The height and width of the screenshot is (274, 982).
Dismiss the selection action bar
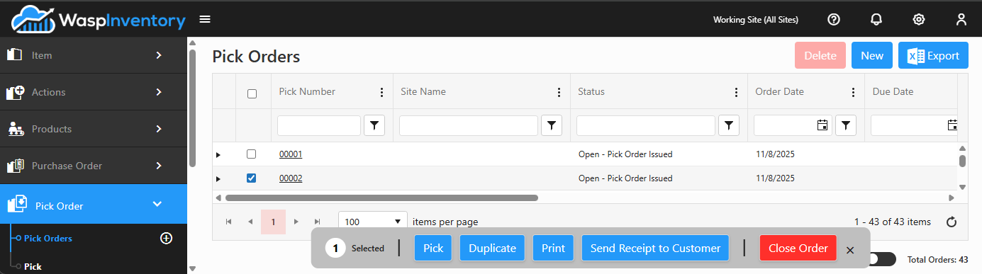[850, 250]
